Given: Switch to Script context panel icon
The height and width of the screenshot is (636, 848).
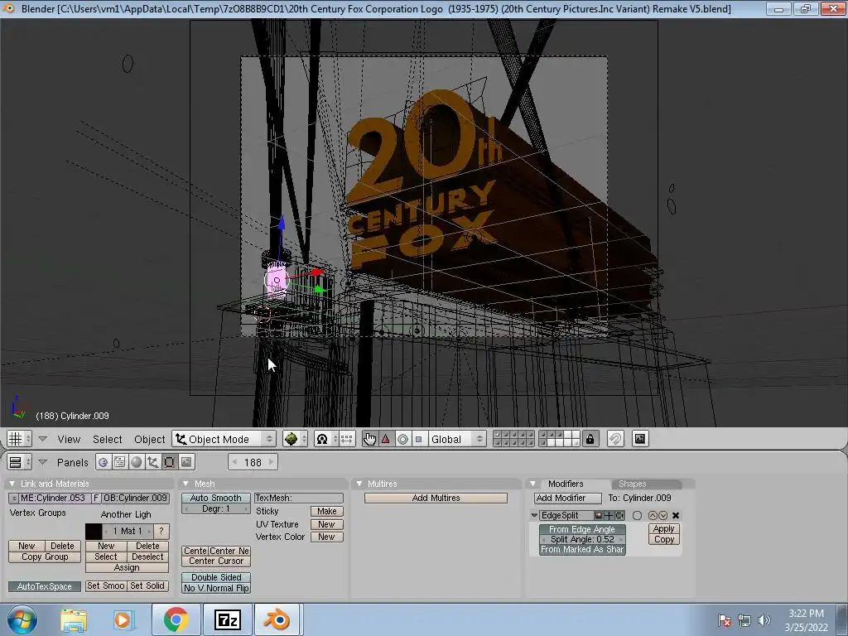Looking at the screenshot, I should [x=119, y=462].
